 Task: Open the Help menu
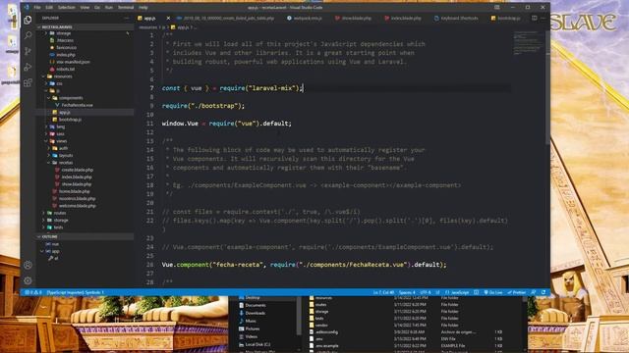(x=143, y=7)
